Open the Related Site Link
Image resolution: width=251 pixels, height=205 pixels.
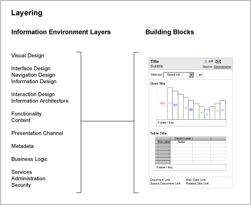(197, 183)
